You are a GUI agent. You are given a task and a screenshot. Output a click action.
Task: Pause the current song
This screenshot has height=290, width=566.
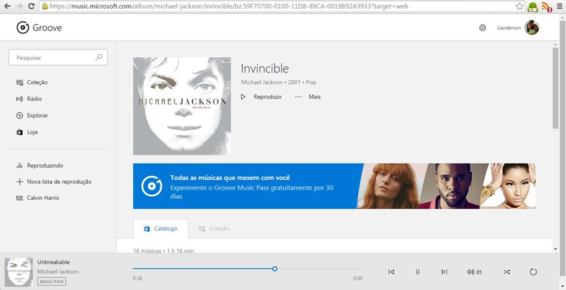pos(418,272)
